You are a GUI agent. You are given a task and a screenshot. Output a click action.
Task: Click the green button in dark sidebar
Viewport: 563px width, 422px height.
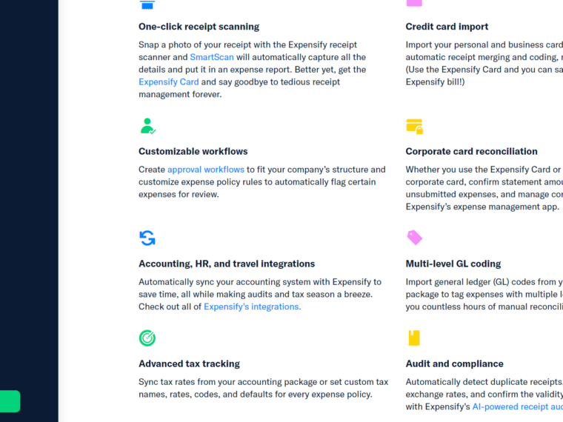tap(10, 401)
